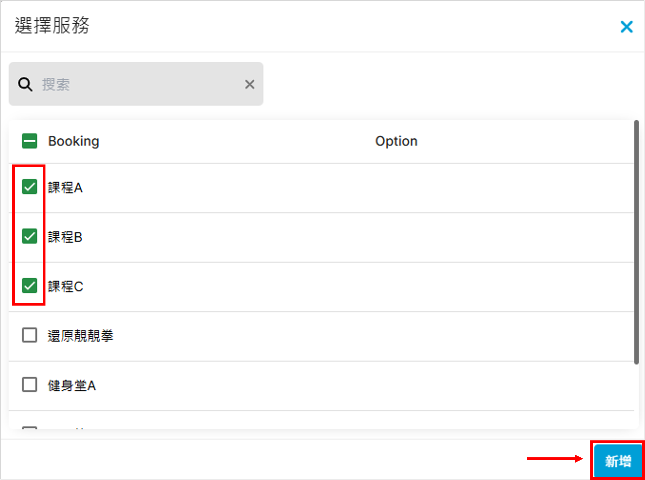This screenshot has width=645, height=480.
Task: Uncheck the 課程A checkbox
Action: click(x=30, y=187)
